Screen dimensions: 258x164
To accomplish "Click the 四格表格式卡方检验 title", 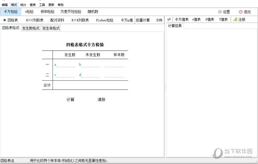I will [x=85, y=45].
